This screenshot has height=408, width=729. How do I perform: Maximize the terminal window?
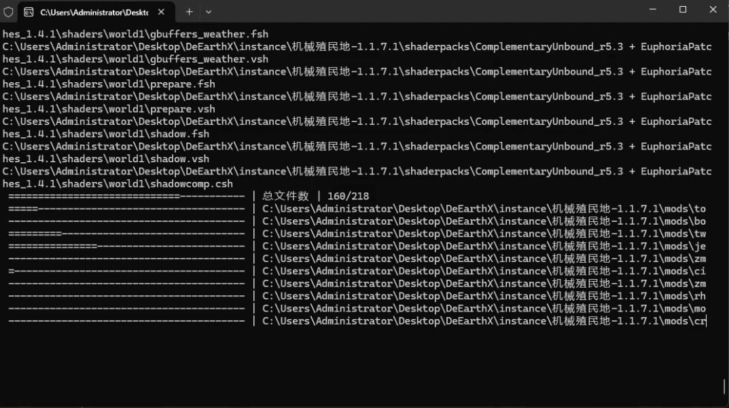coord(683,10)
